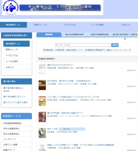Open 学外文献借用申込 service

(16, 134)
